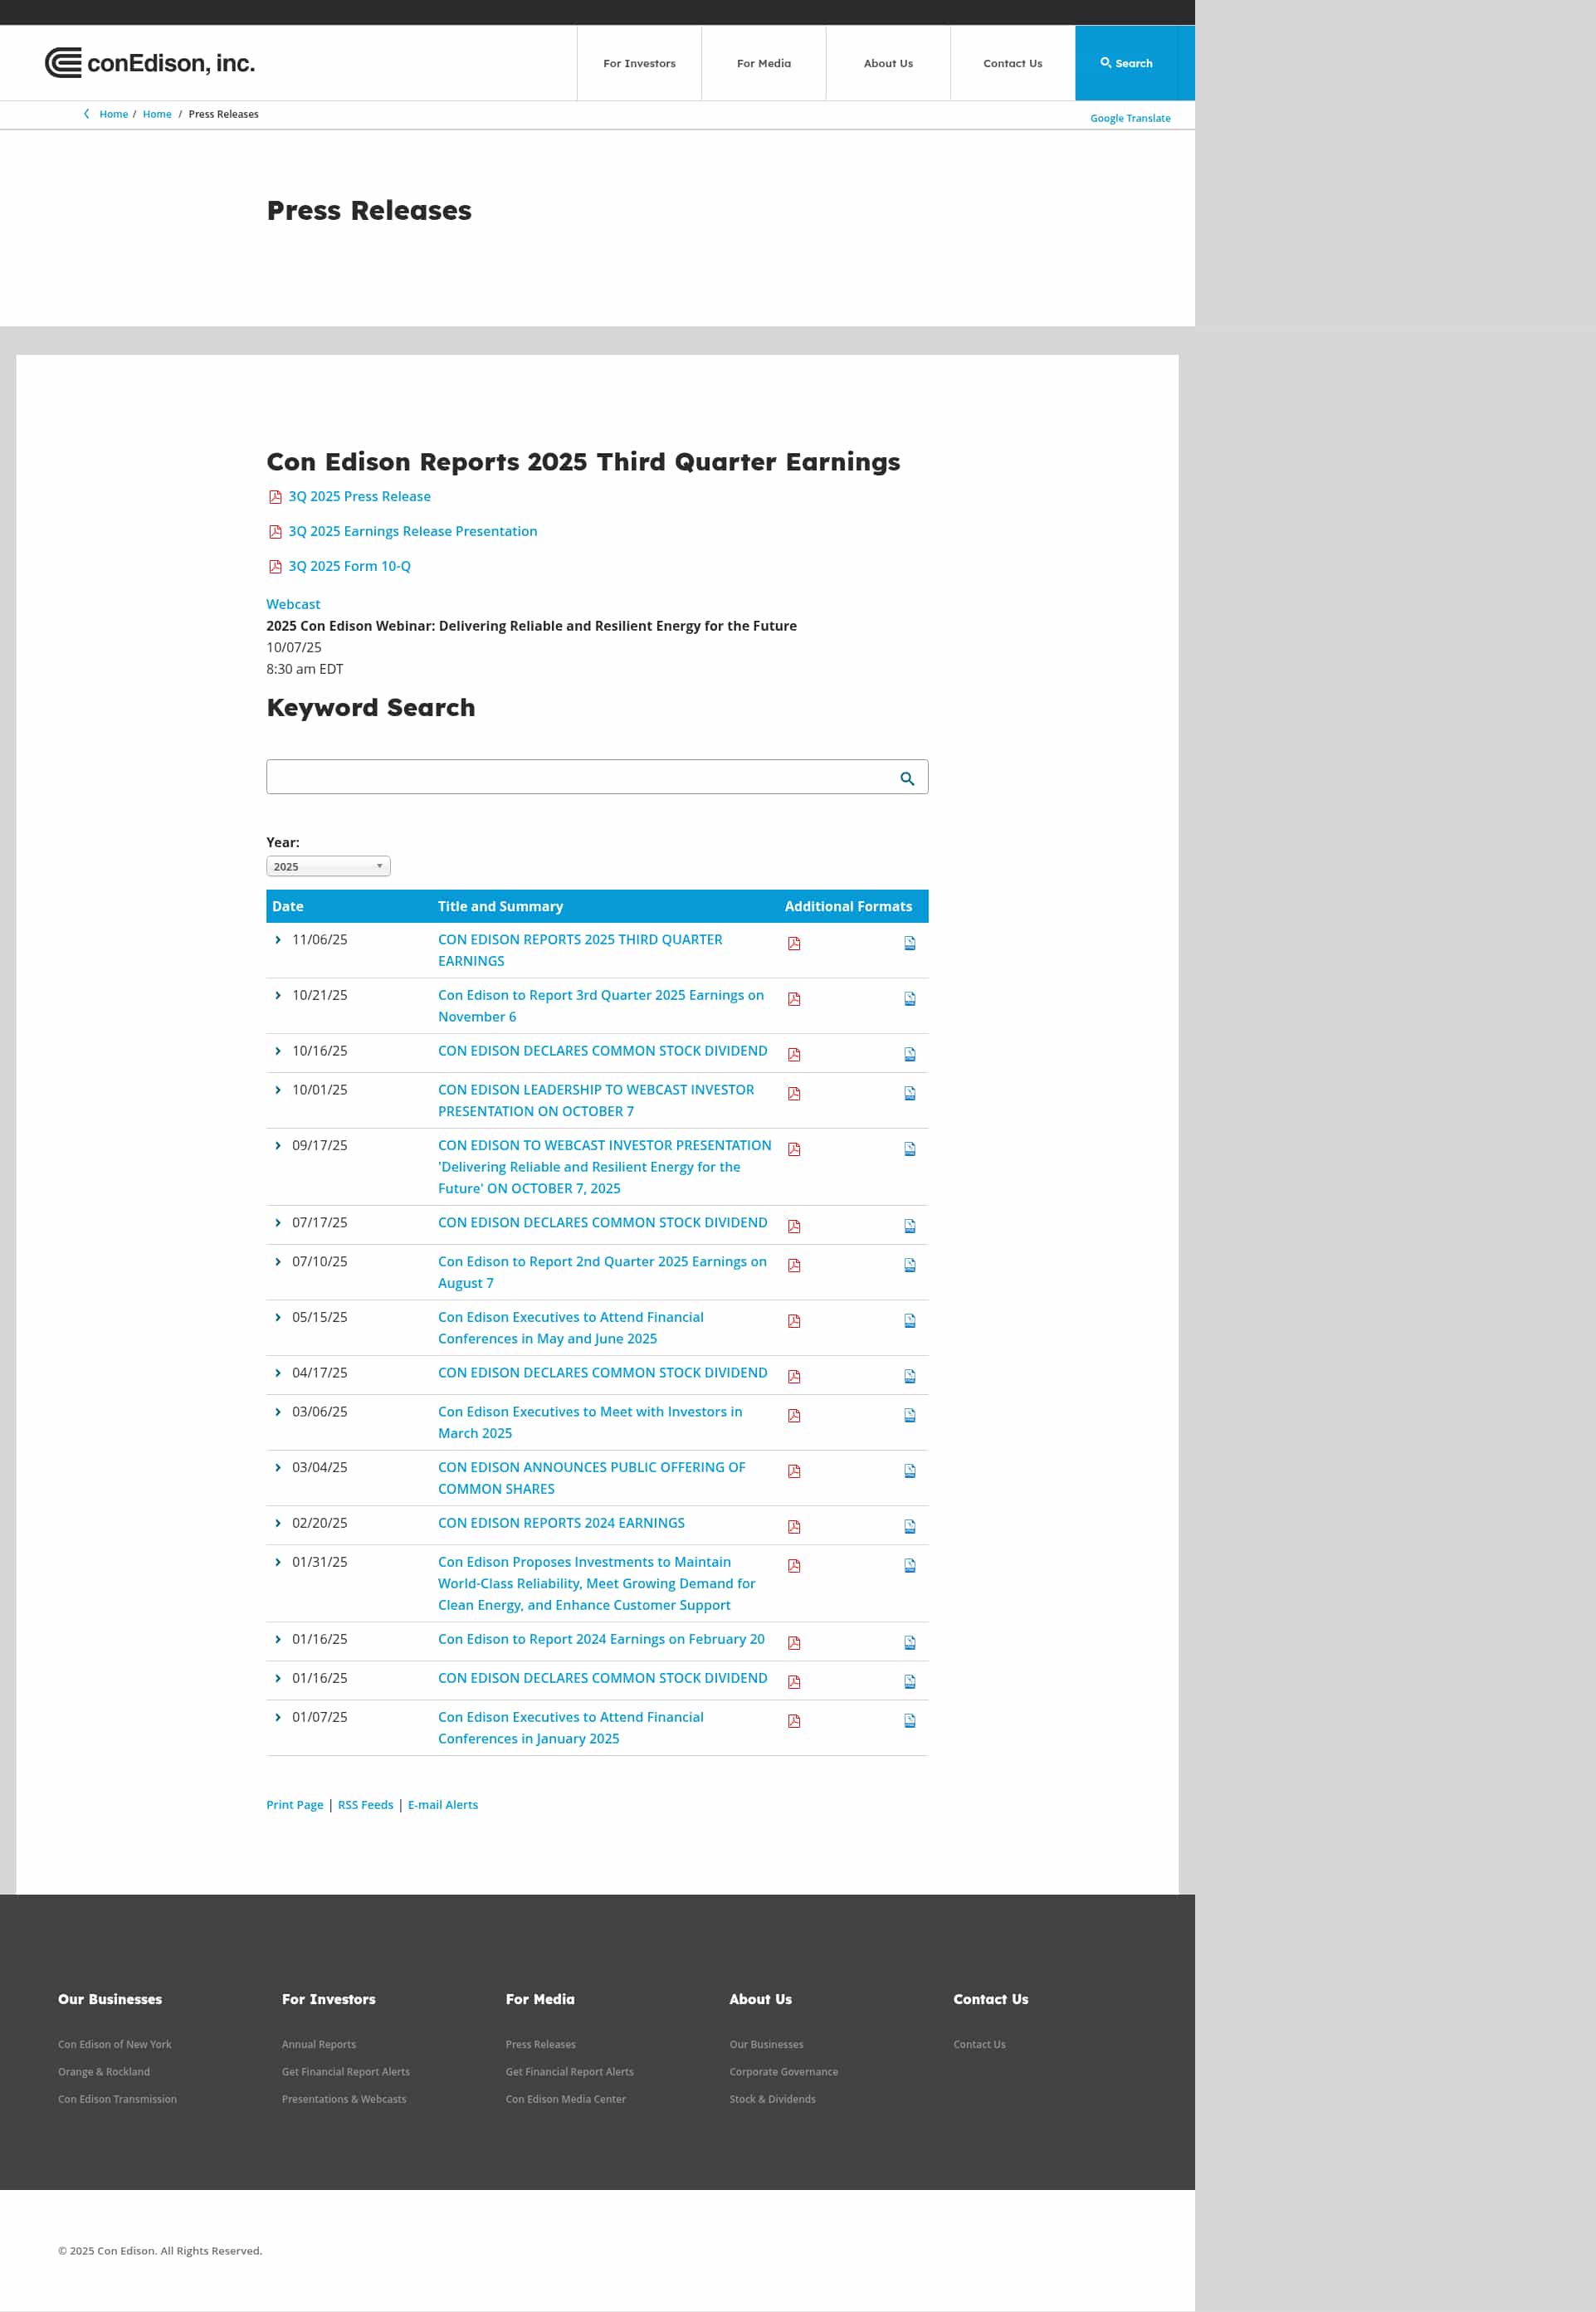Expand the 09/17/25 webcast presentation row

click(x=277, y=1146)
